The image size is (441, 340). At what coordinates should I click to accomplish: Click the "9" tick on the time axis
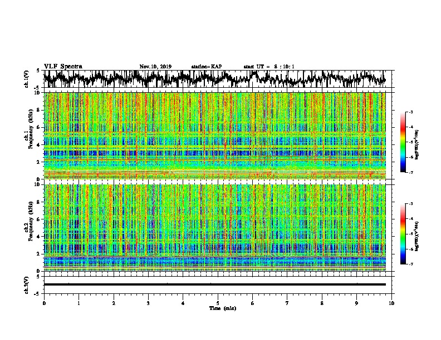click(356, 303)
